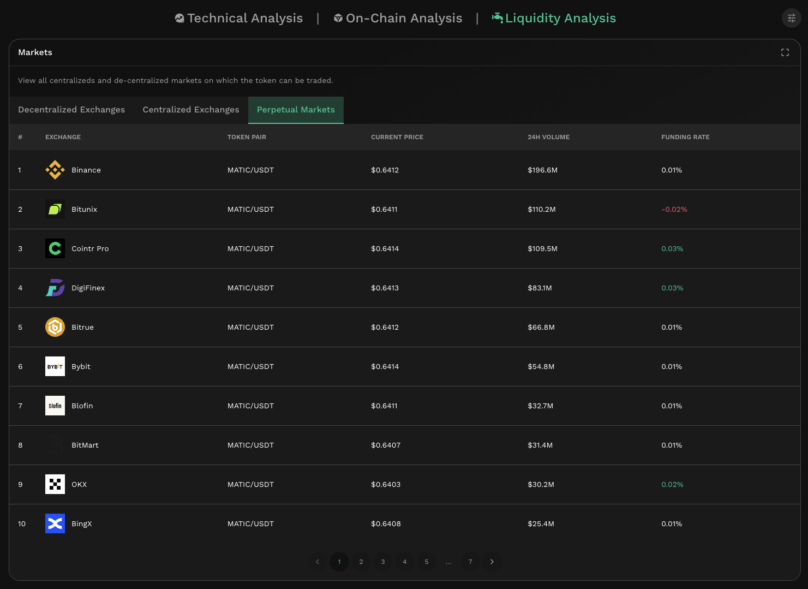Open the On-Chain Analysis section
808x589 pixels.
pyautogui.click(x=398, y=18)
